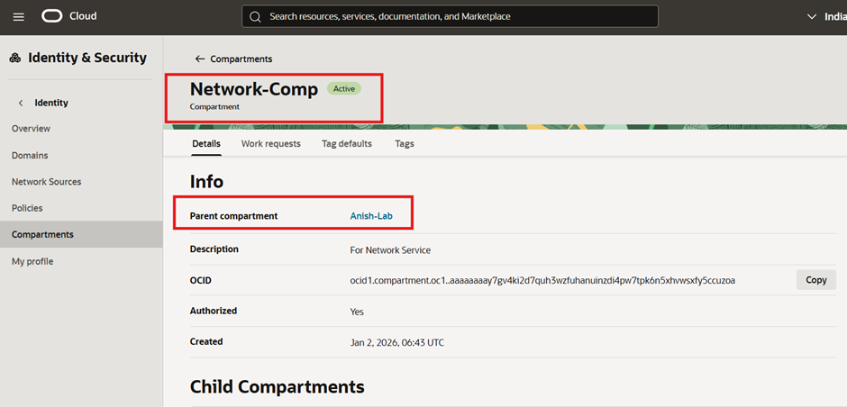Click the back arrow to Compartments

(200, 59)
